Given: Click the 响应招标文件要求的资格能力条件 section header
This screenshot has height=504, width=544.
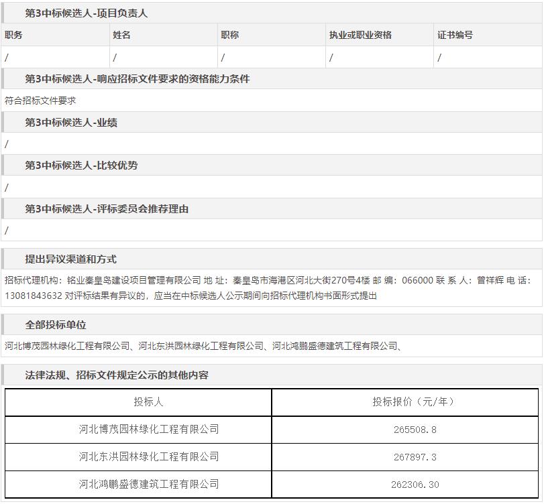Looking at the screenshot, I should [137, 79].
